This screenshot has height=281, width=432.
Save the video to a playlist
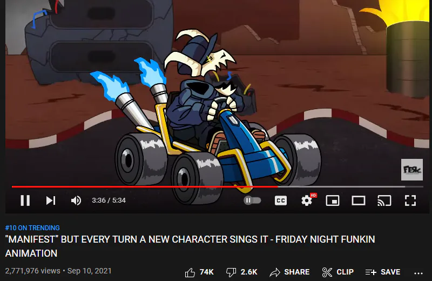(383, 272)
